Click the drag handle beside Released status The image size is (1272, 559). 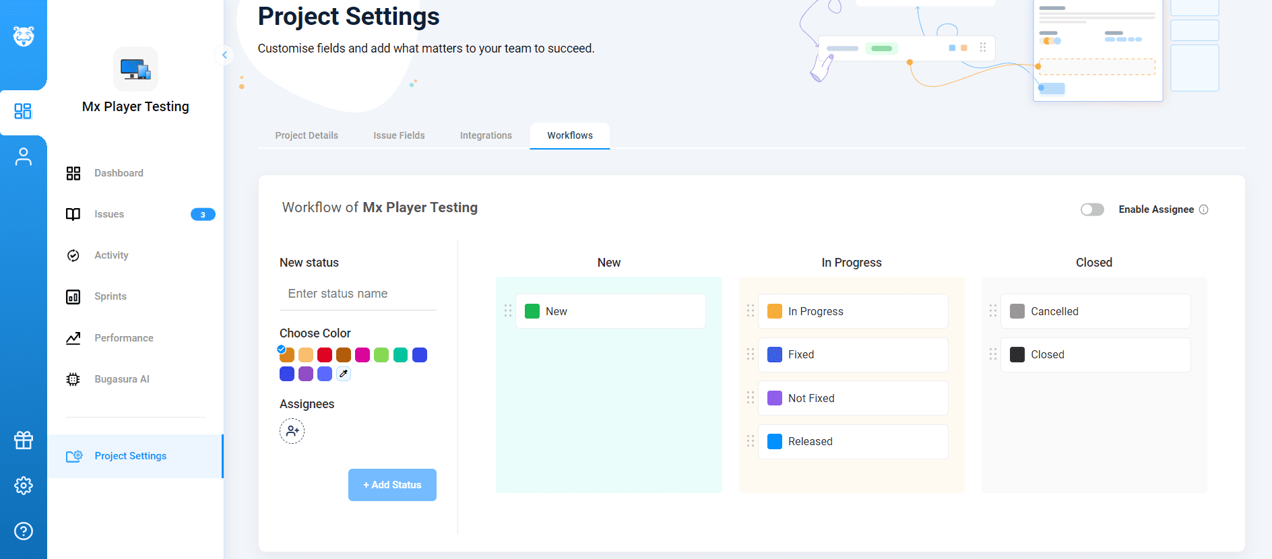coord(750,441)
